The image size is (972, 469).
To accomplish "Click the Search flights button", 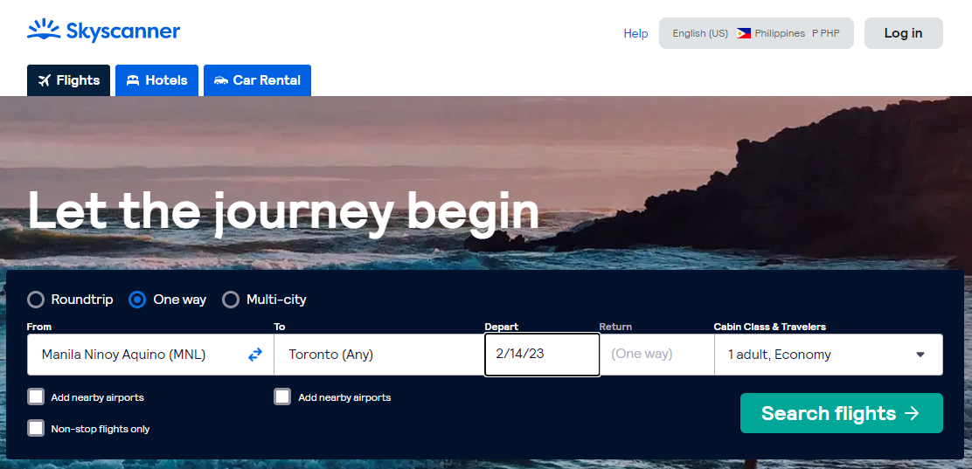I will pos(841,413).
